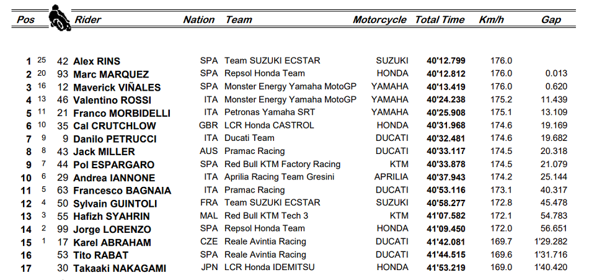Click Jorge LORENZO's rider name
This screenshot has width=589, height=280.
(x=112, y=230)
